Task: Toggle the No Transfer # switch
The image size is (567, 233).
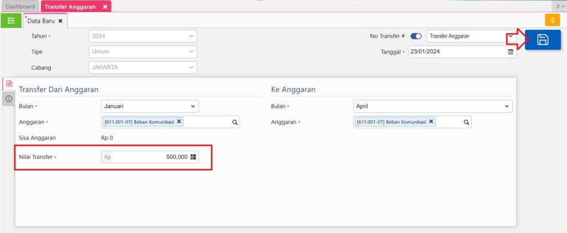Action: tap(416, 36)
